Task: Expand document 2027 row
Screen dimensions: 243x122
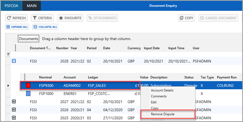Action: (x=14, y=102)
